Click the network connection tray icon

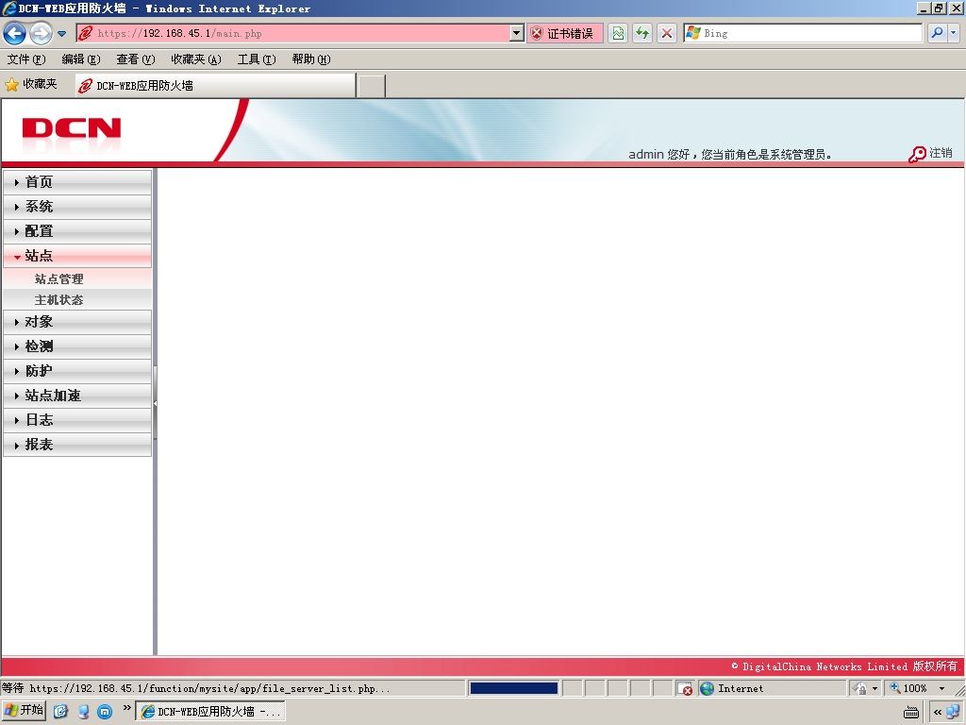point(954,712)
